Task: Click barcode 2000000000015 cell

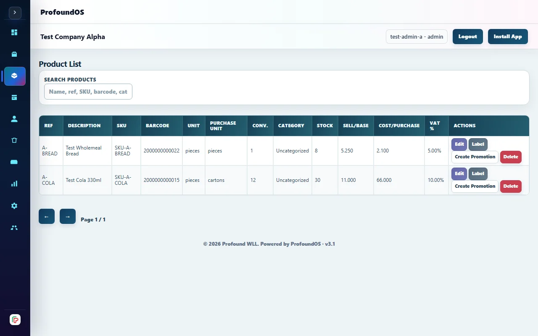Action: click(x=161, y=180)
